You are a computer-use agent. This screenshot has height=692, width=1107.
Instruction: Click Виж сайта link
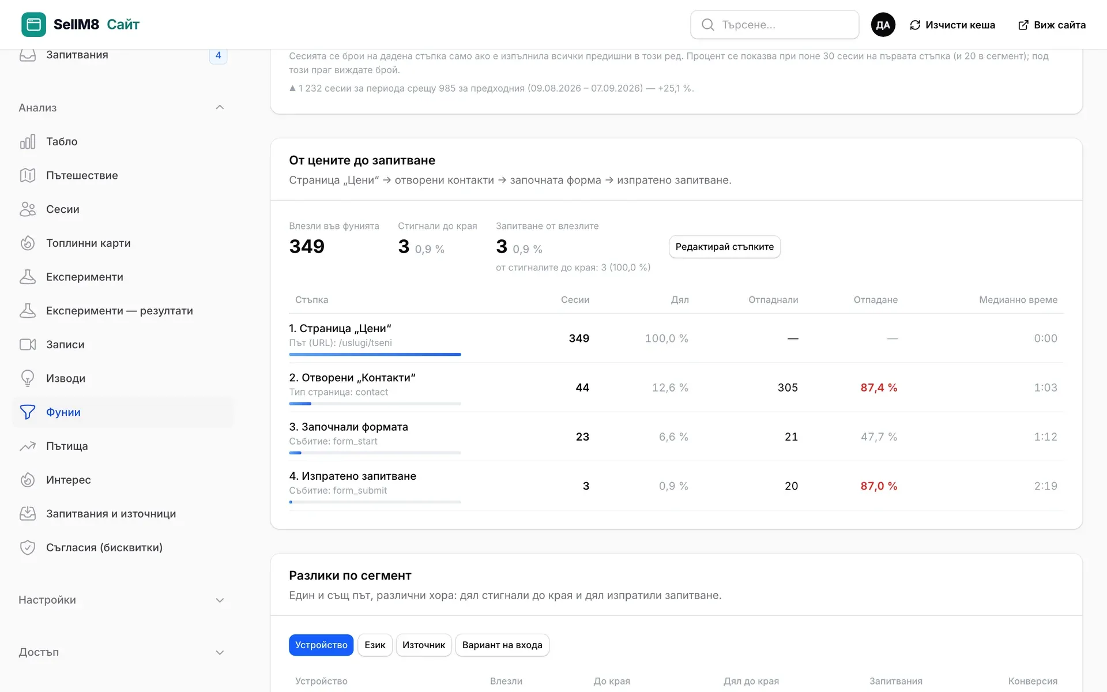[1052, 25]
